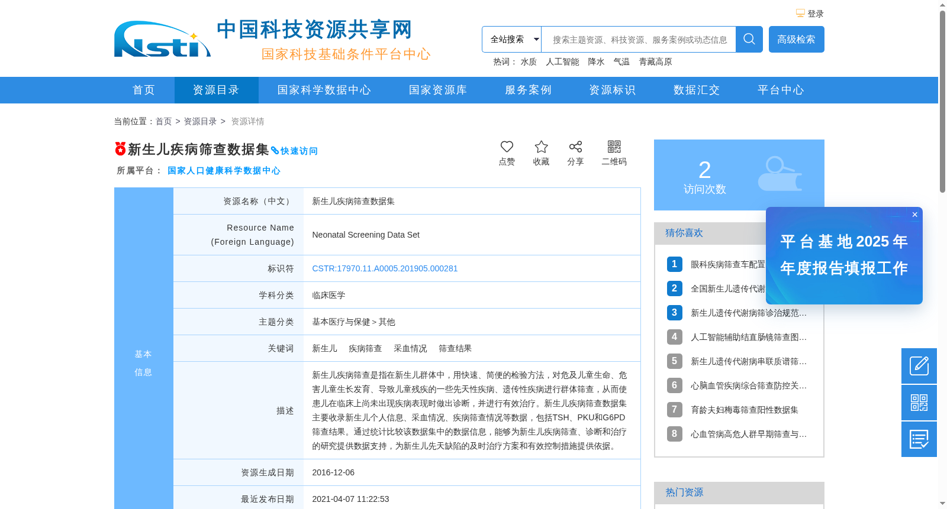Click the magnifier search button

coord(749,39)
